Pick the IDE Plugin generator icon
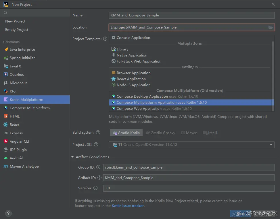 point(6,150)
